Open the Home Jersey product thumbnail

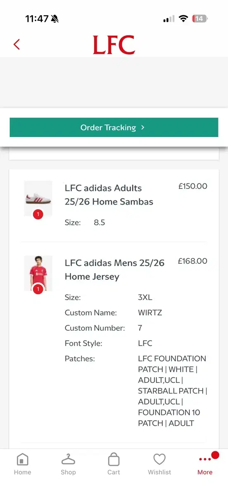coord(38,273)
